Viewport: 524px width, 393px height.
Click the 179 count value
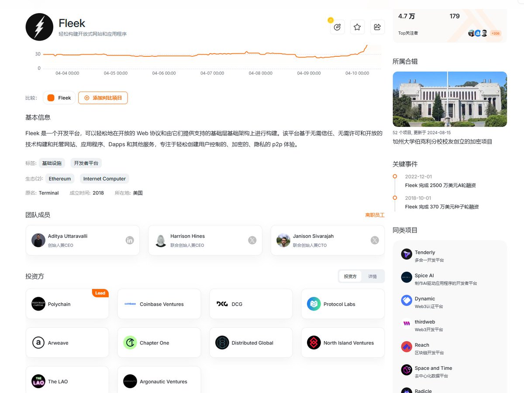[x=455, y=16]
